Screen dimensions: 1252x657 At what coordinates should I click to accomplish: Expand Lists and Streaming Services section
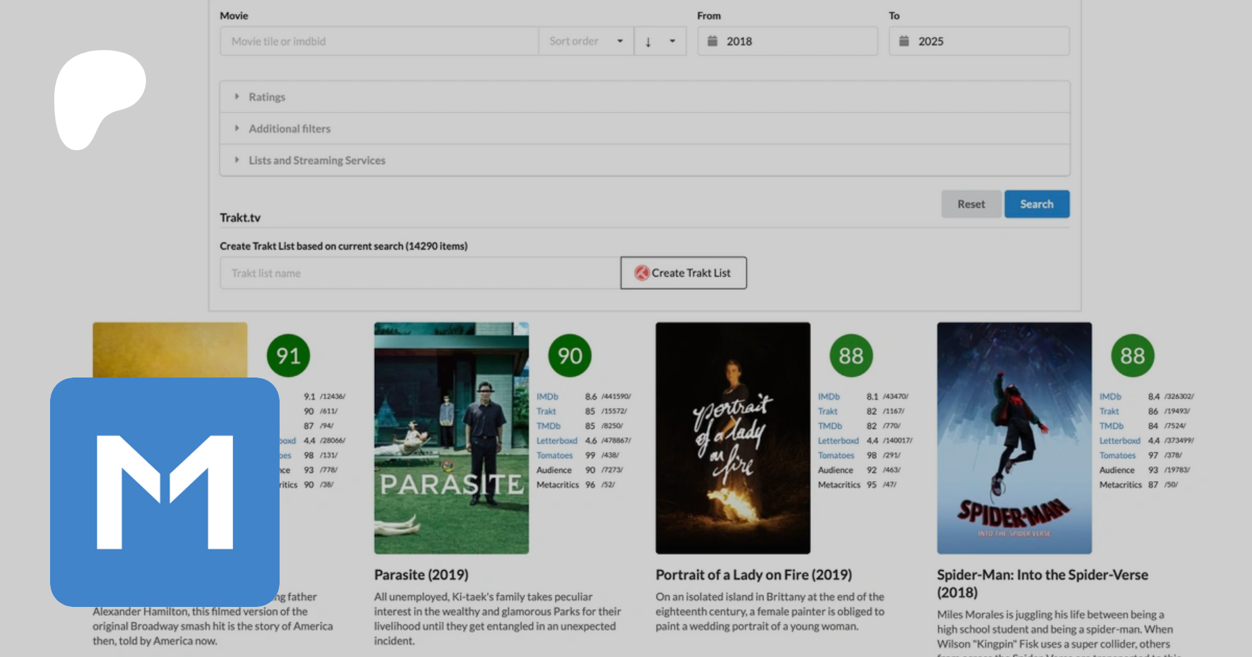coord(316,161)
